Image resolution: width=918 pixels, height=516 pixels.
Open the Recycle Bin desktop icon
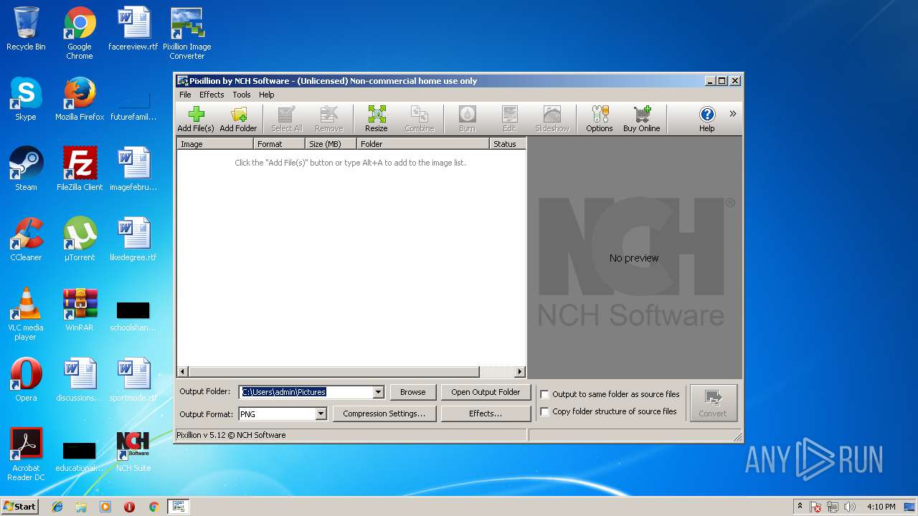[x=26, y=29]
